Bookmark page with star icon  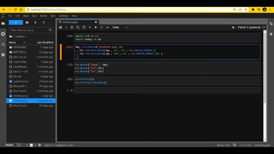click(x=246, y=9)
